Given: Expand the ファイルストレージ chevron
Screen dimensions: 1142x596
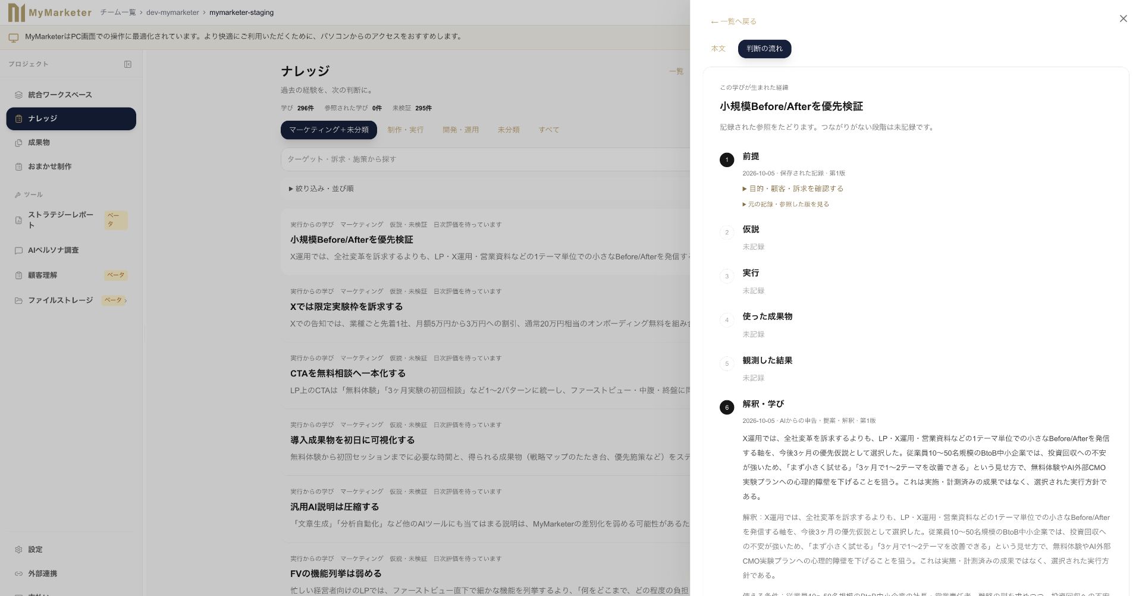Looking at the screenshot, I should click(x=126, y=300).
